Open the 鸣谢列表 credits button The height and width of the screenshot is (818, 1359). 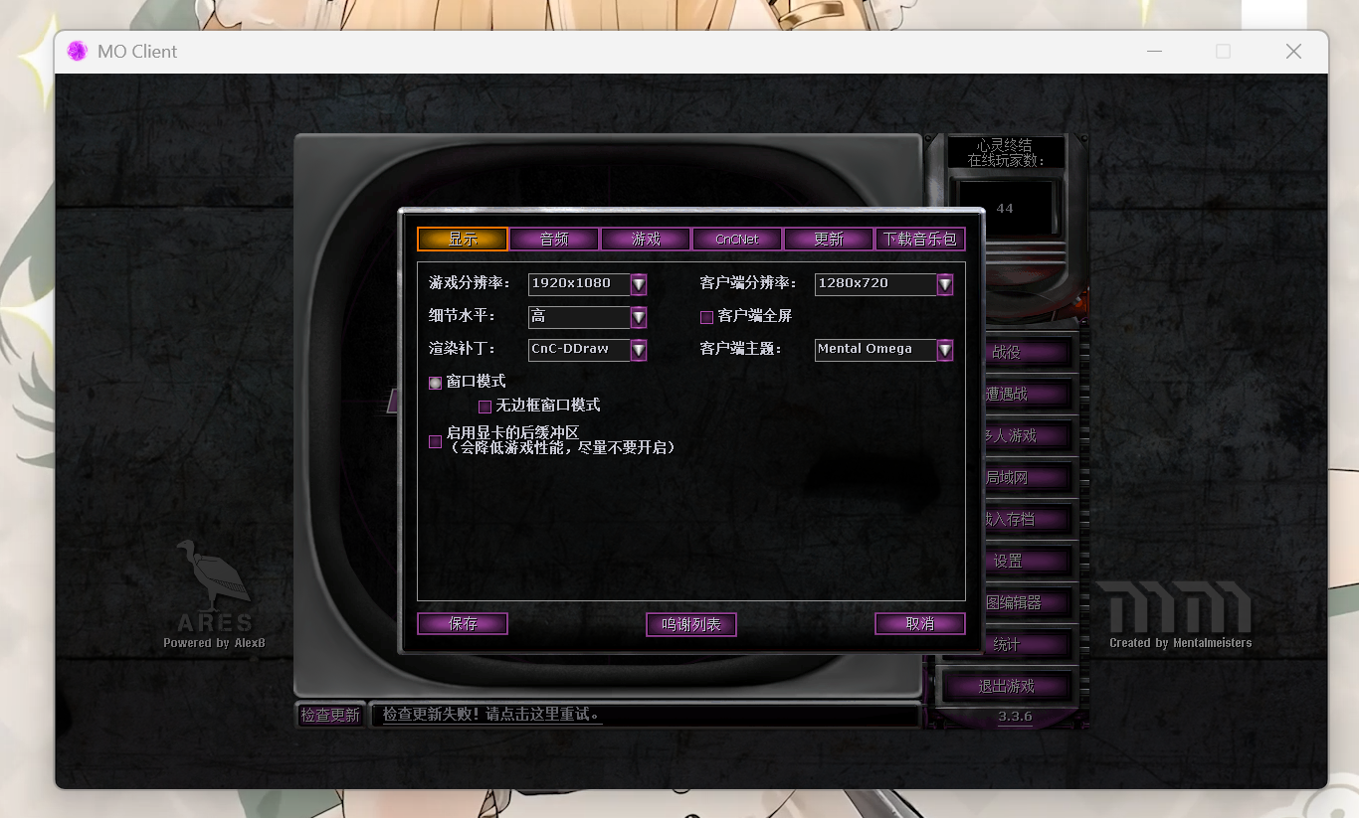click(x=691, y=624)
